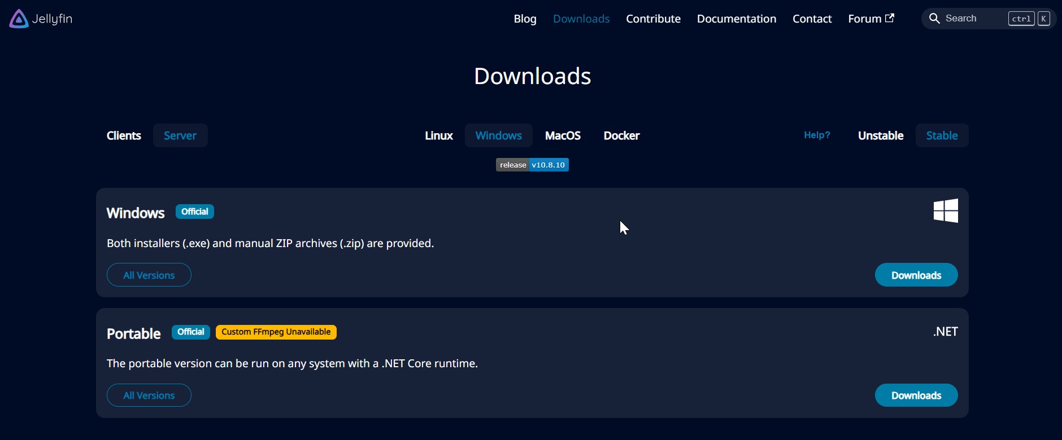Visit the Forum link

(x=871, y=19)
